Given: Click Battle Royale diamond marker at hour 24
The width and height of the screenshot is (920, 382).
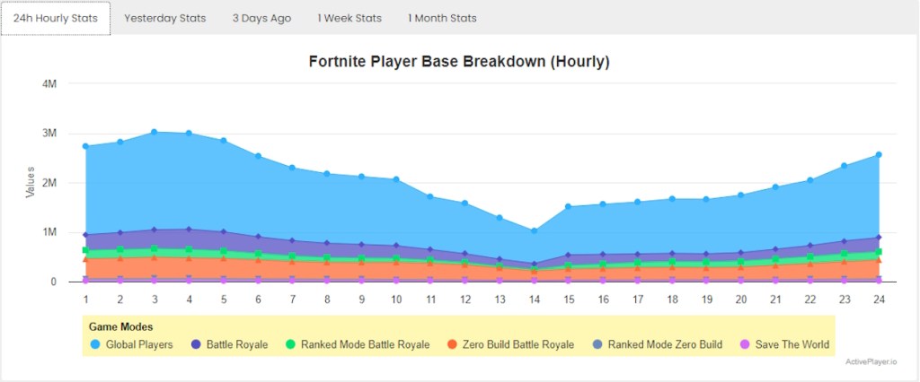Looking at the screenshot, I should tap(879, 238).
